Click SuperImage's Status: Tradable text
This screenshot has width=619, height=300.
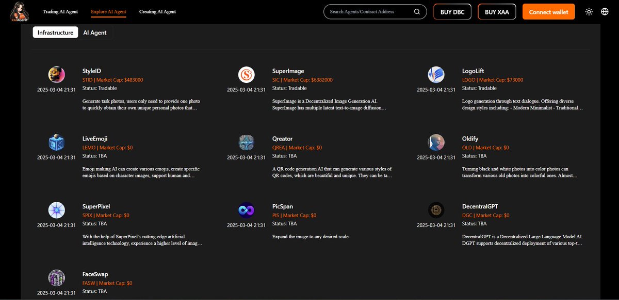point(289,88)
